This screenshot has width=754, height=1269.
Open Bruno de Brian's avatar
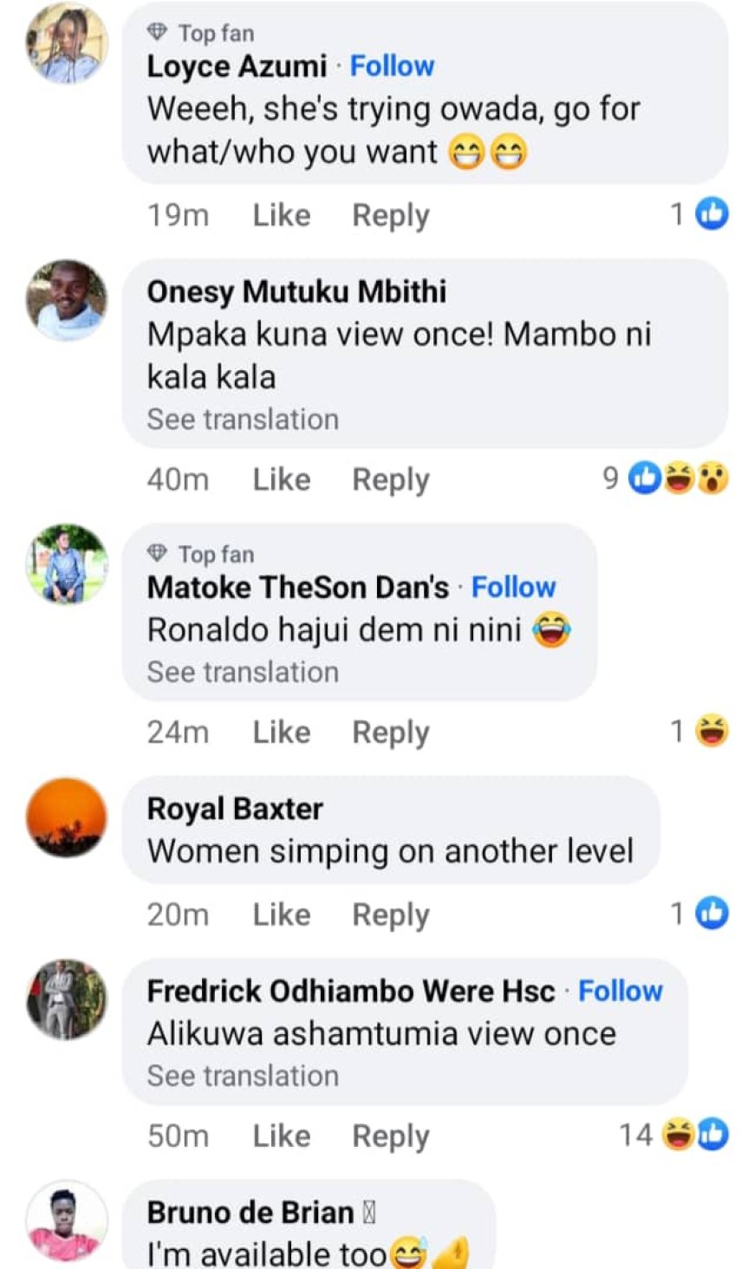[x=67, y=1220]
